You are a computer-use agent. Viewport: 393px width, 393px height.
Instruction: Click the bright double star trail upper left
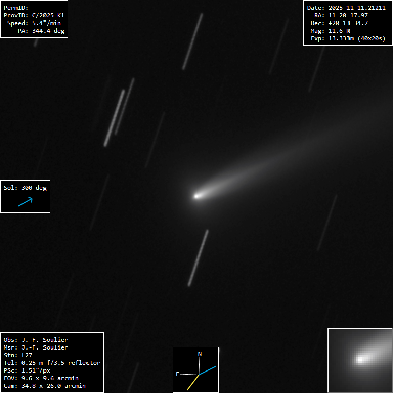click(115, 117)
